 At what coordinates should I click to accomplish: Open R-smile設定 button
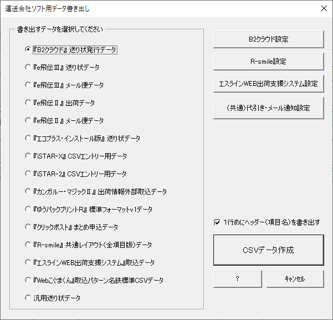coord(268,62)
